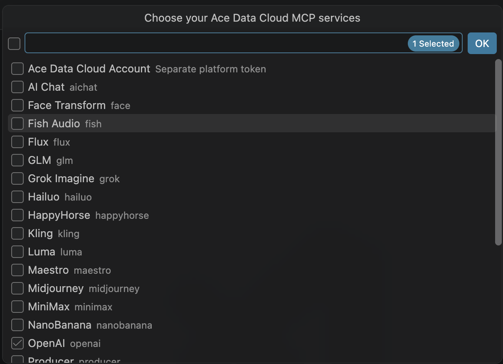Click the 'NanoBanana' service name
The image size is (503, 364).
59,325
